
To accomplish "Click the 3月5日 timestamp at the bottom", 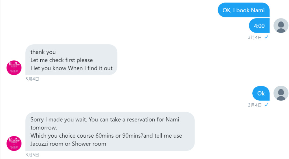I will (x=32, y=155).
